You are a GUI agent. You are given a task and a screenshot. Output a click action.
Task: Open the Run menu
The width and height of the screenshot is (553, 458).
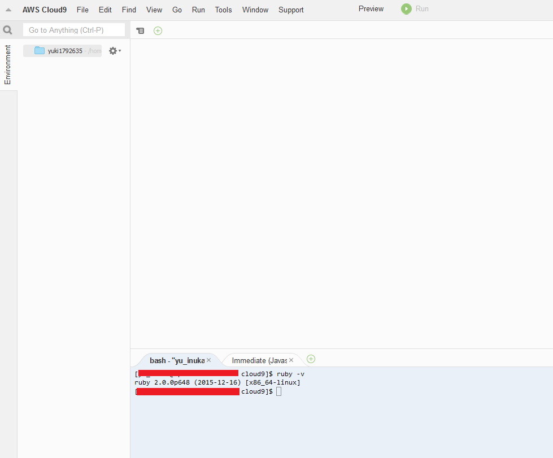coord(198,10)
